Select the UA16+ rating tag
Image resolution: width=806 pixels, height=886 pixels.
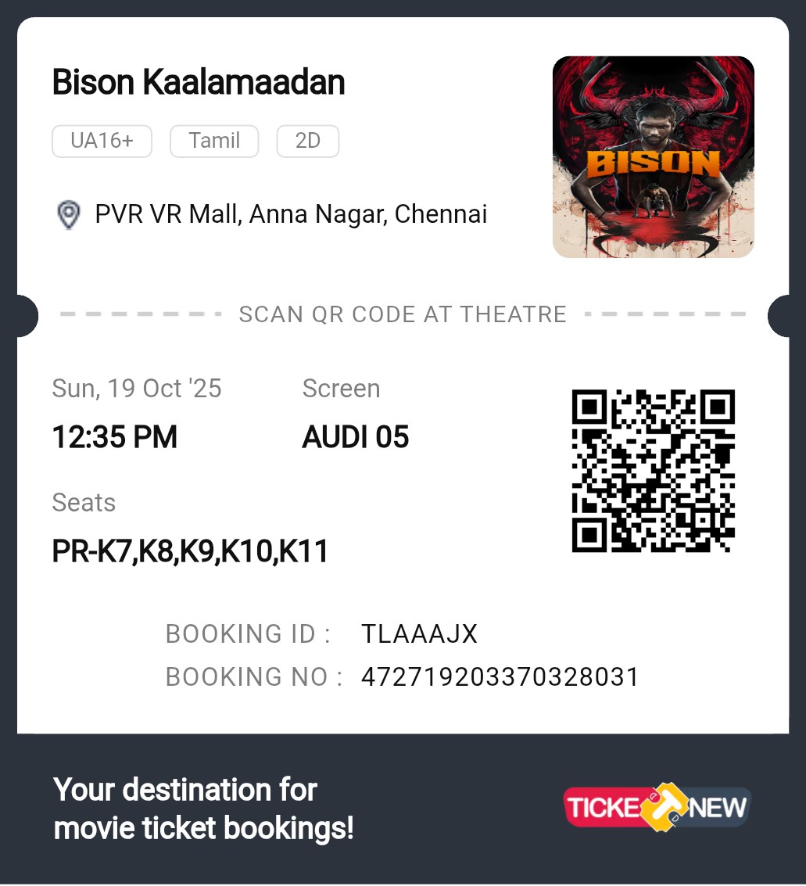tap(102, 141)
